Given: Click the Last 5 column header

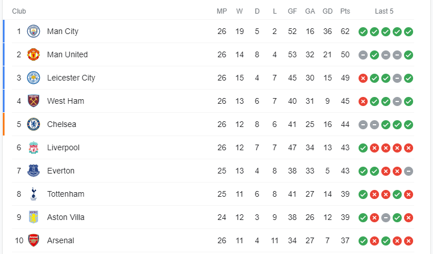Looking at the screenshot, I should pyautogui.click(x=384, y=11).
